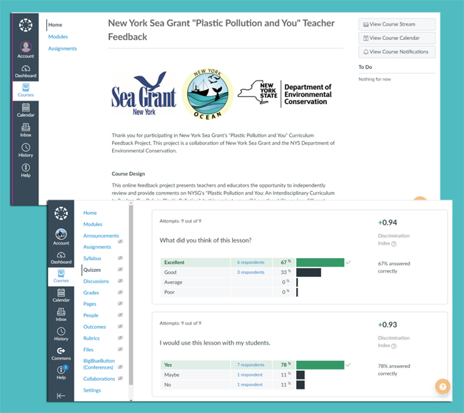Click hidden-eye icon beside Syllabus
Image resolution: width=464 pixels, height=413 pixels.
(120, 258)
